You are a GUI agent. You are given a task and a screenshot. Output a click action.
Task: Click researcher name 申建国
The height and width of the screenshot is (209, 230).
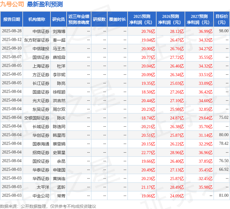pyautogui.click(x=59, y=170)
